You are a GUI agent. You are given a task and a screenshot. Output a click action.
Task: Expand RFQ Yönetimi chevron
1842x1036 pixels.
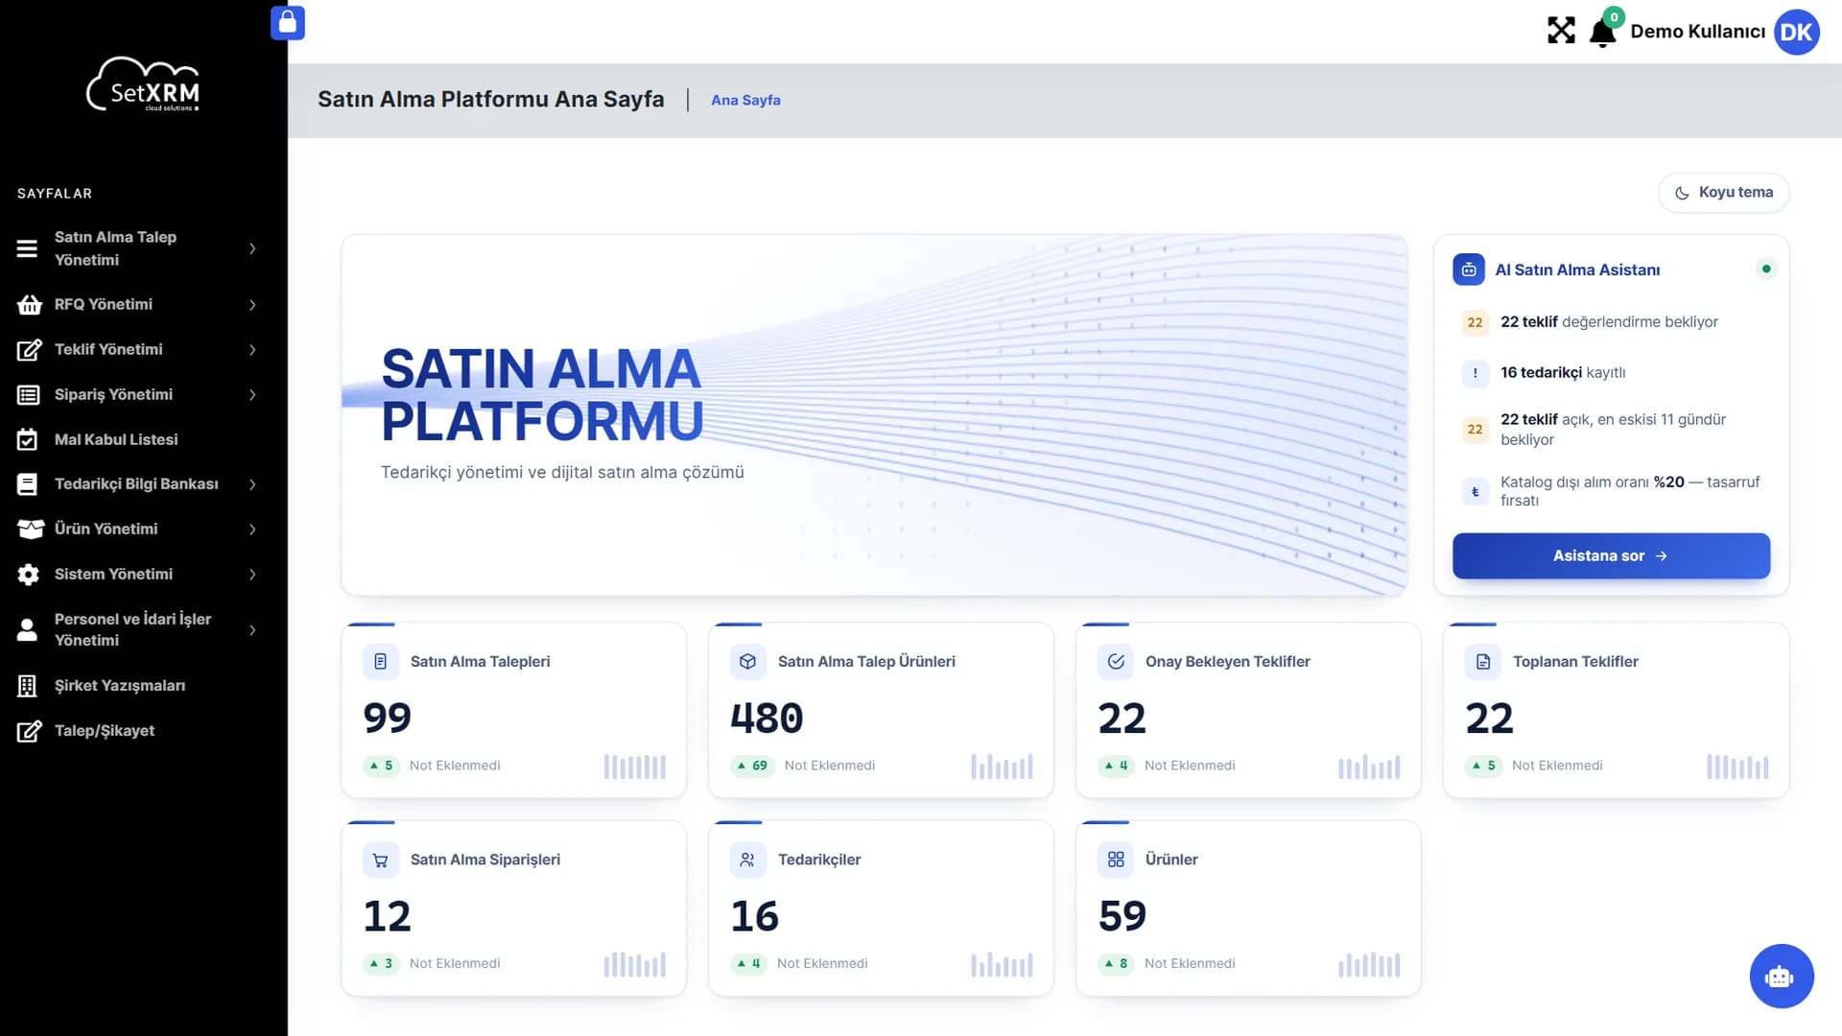pos(252,305)
